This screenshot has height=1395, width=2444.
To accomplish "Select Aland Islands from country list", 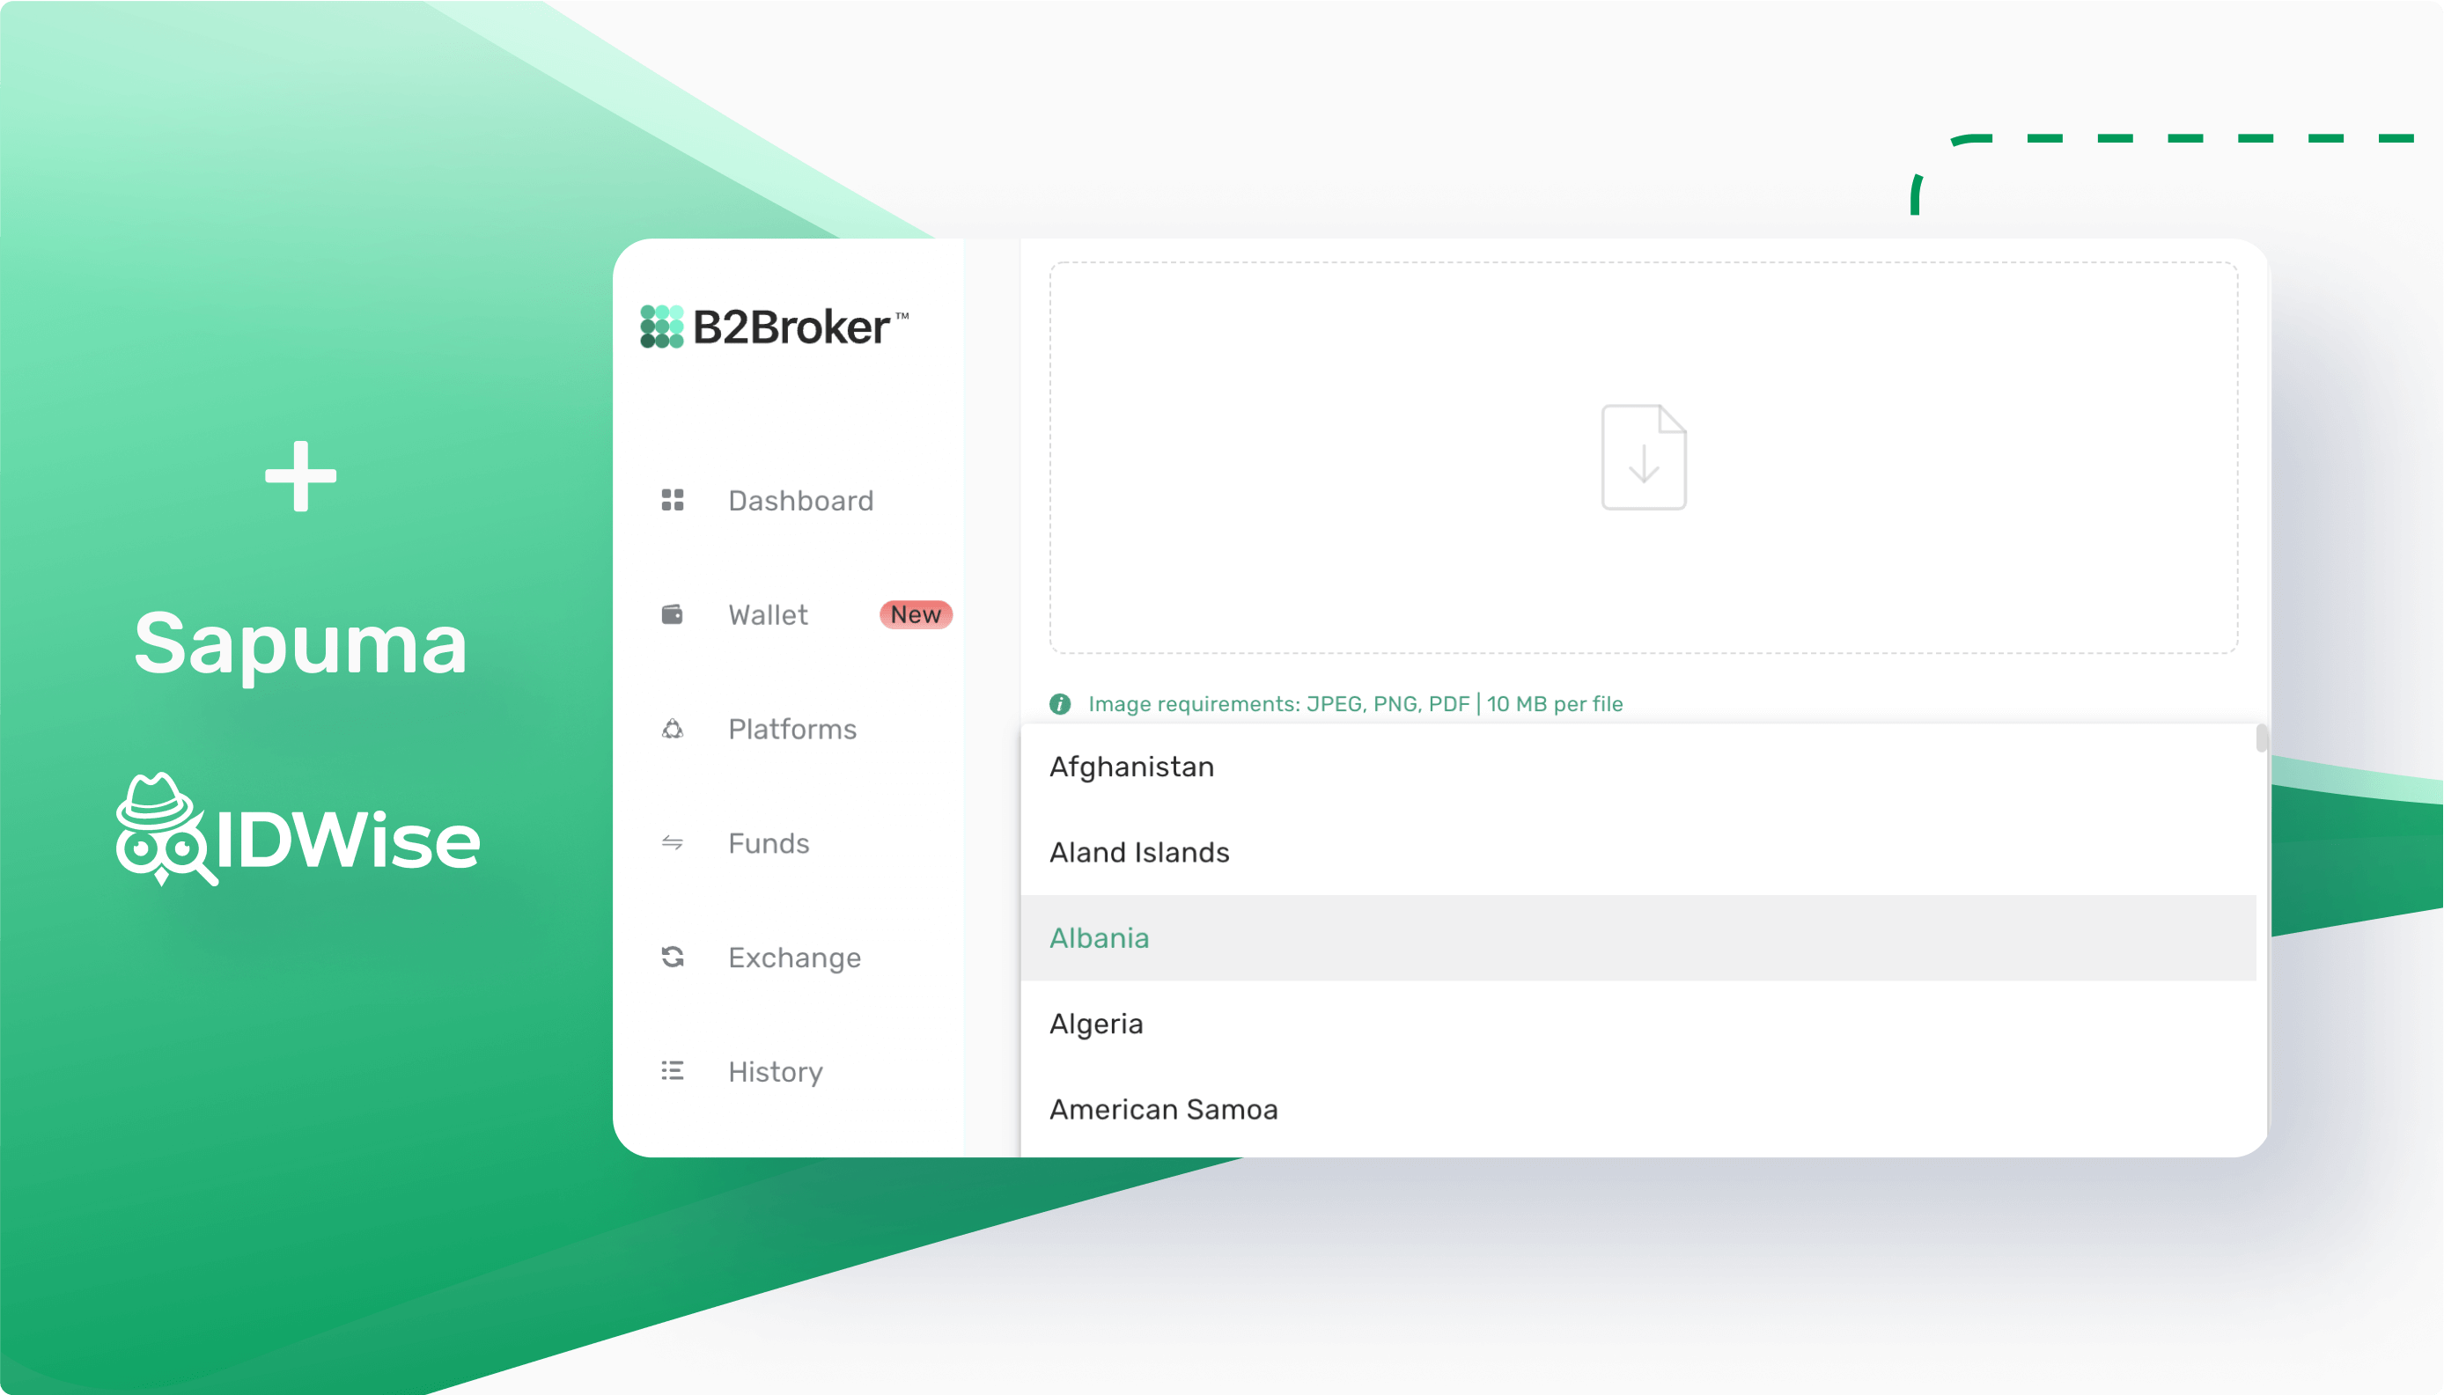I will coord(1138,851).
